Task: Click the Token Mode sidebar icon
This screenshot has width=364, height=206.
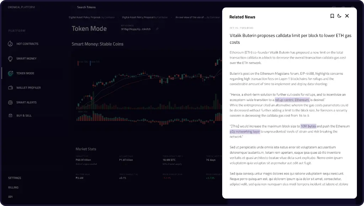Action: coord(10,73)
